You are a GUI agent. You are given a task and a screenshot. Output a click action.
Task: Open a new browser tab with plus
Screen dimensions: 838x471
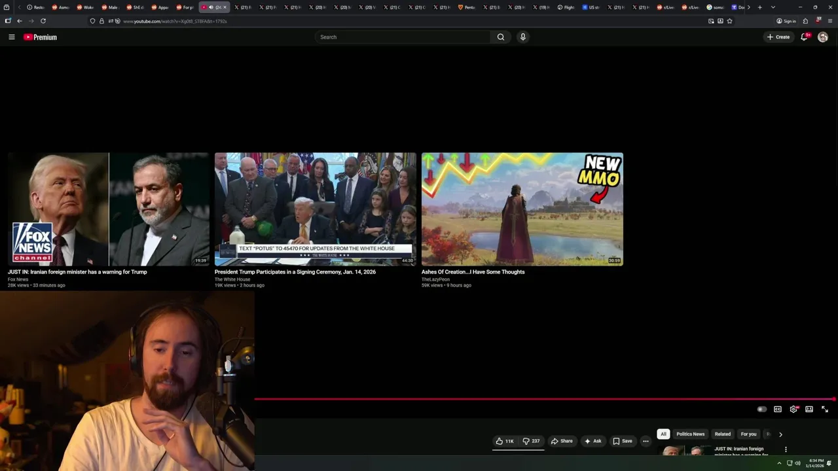click(759, 7)
